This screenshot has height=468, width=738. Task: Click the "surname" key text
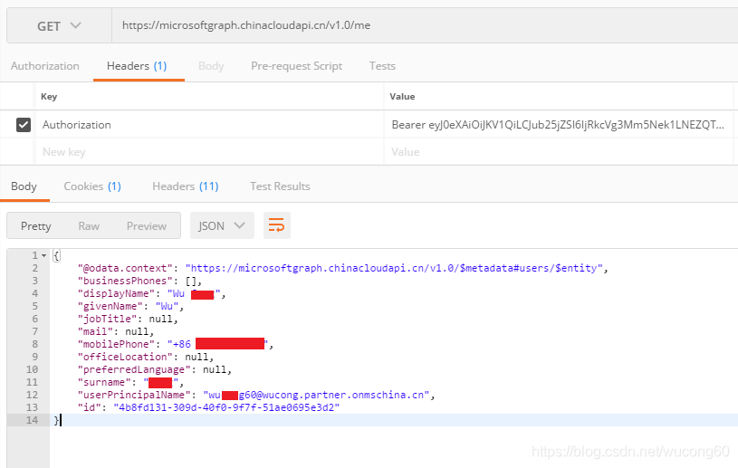(104, 382)
